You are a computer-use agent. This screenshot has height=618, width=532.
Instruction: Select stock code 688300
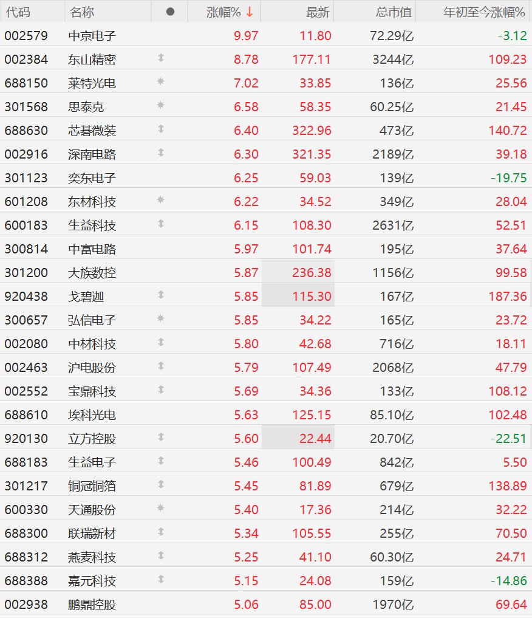[x=26, y=534]
